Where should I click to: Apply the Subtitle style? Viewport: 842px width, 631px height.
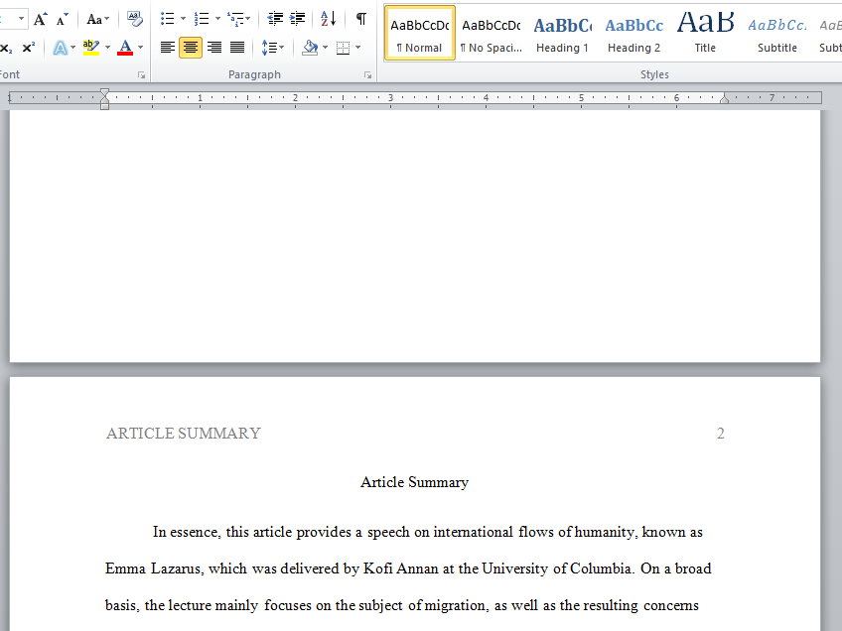777,34
